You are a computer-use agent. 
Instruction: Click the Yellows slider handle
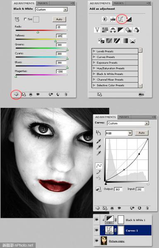55,41
